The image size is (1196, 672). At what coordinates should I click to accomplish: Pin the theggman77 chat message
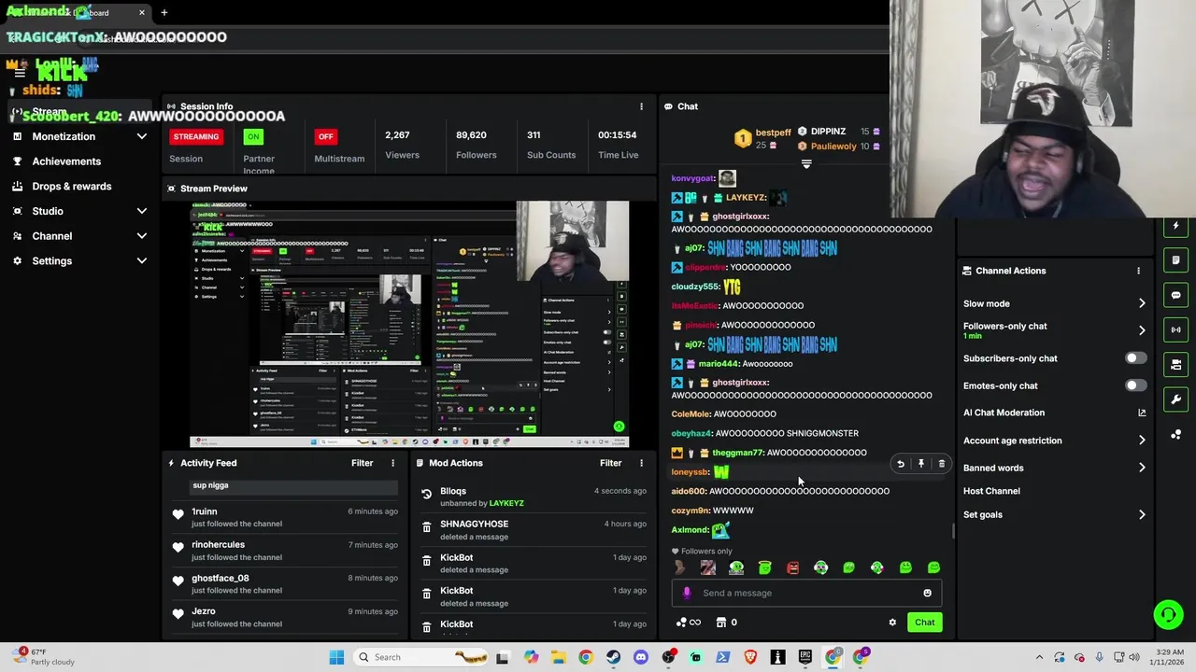coord(921,464)
